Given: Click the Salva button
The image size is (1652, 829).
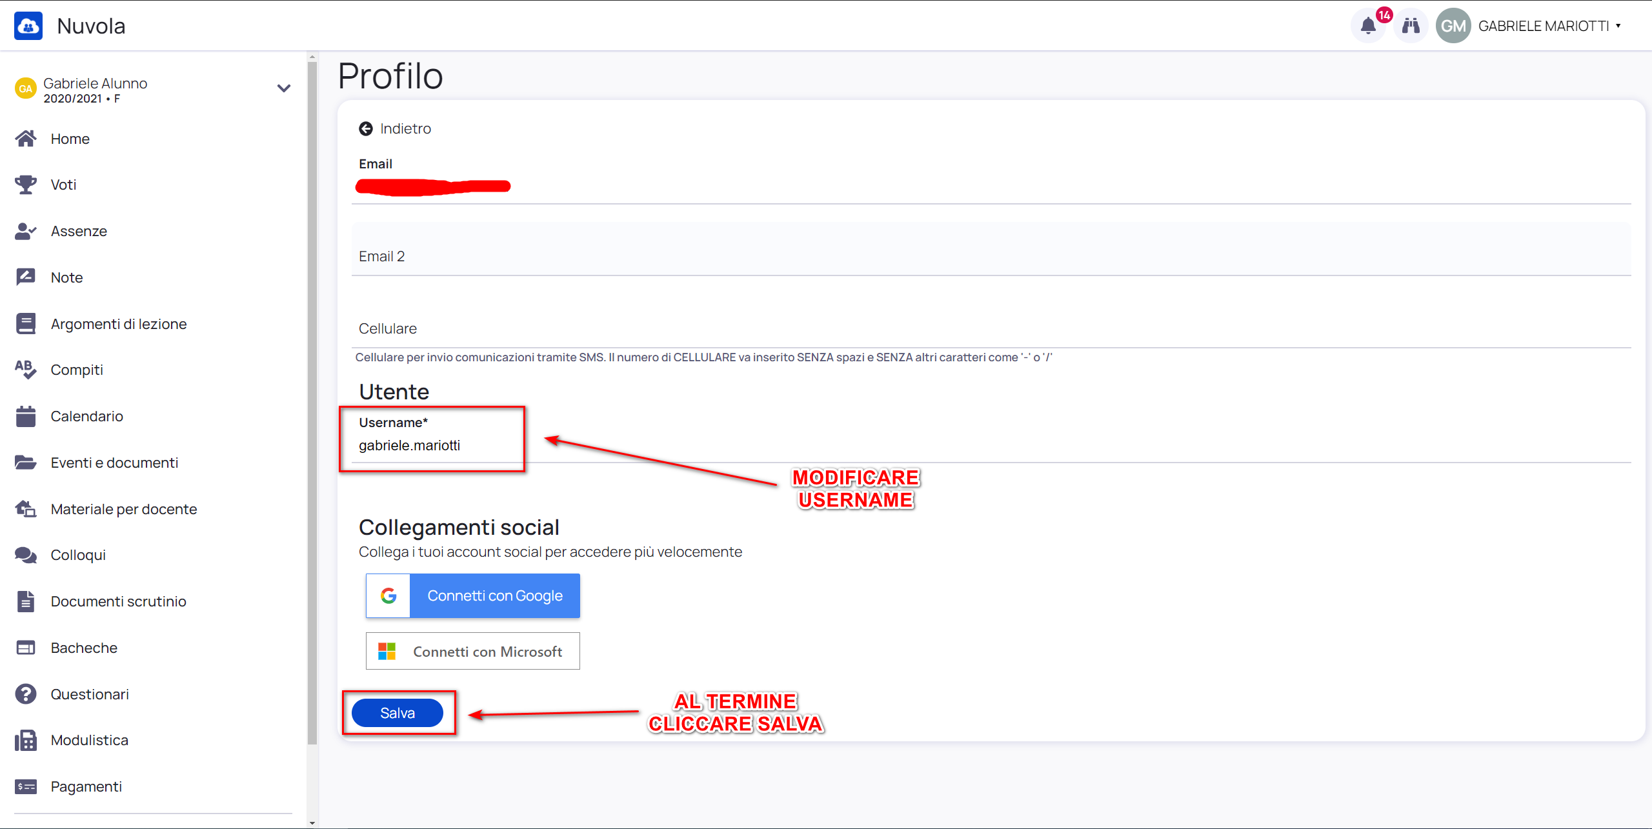Looking at the screenshot, I should pyautogui.click(x=398, y=713).
